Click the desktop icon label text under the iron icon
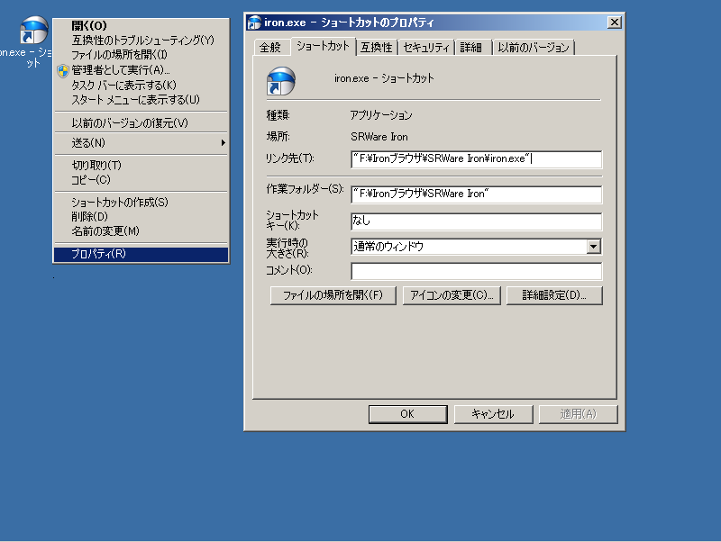The image size is (721, 542). [x=26, y=58]
